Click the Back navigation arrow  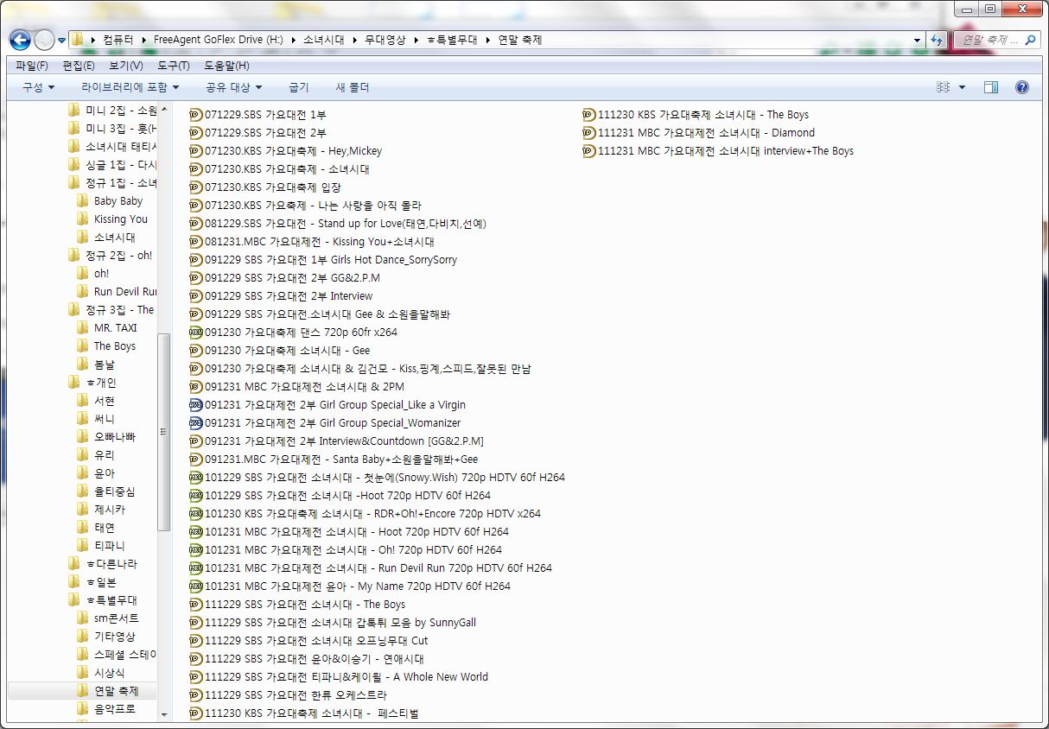[x=19, y=40]
